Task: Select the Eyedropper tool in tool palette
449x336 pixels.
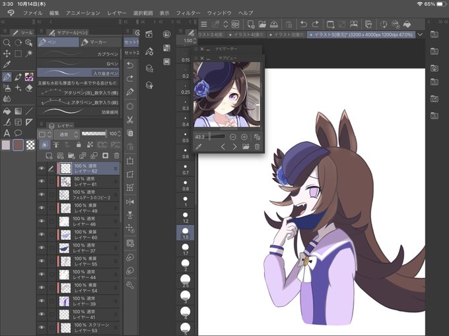Action: pyautogui.click(x=7, y=65)
